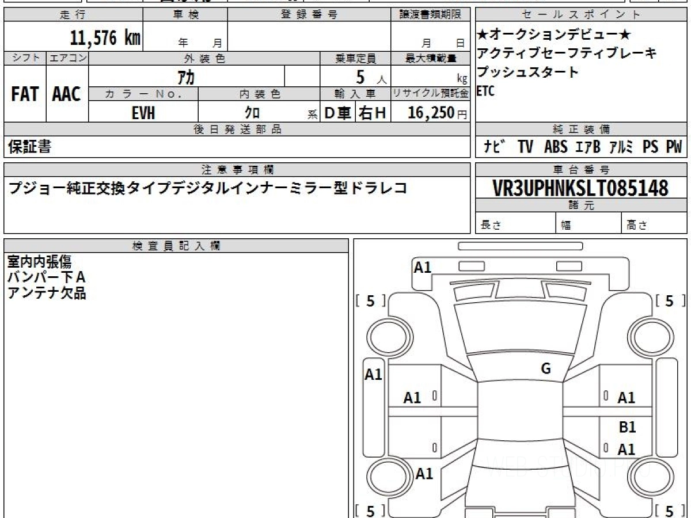Select the アンテナ欠品 inspector note
This screenshot has height=518, width=691.
[46, 293]
